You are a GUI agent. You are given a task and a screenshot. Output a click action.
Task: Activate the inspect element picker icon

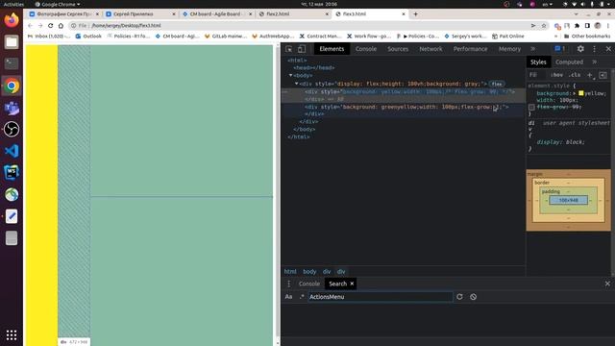[288, 49]
